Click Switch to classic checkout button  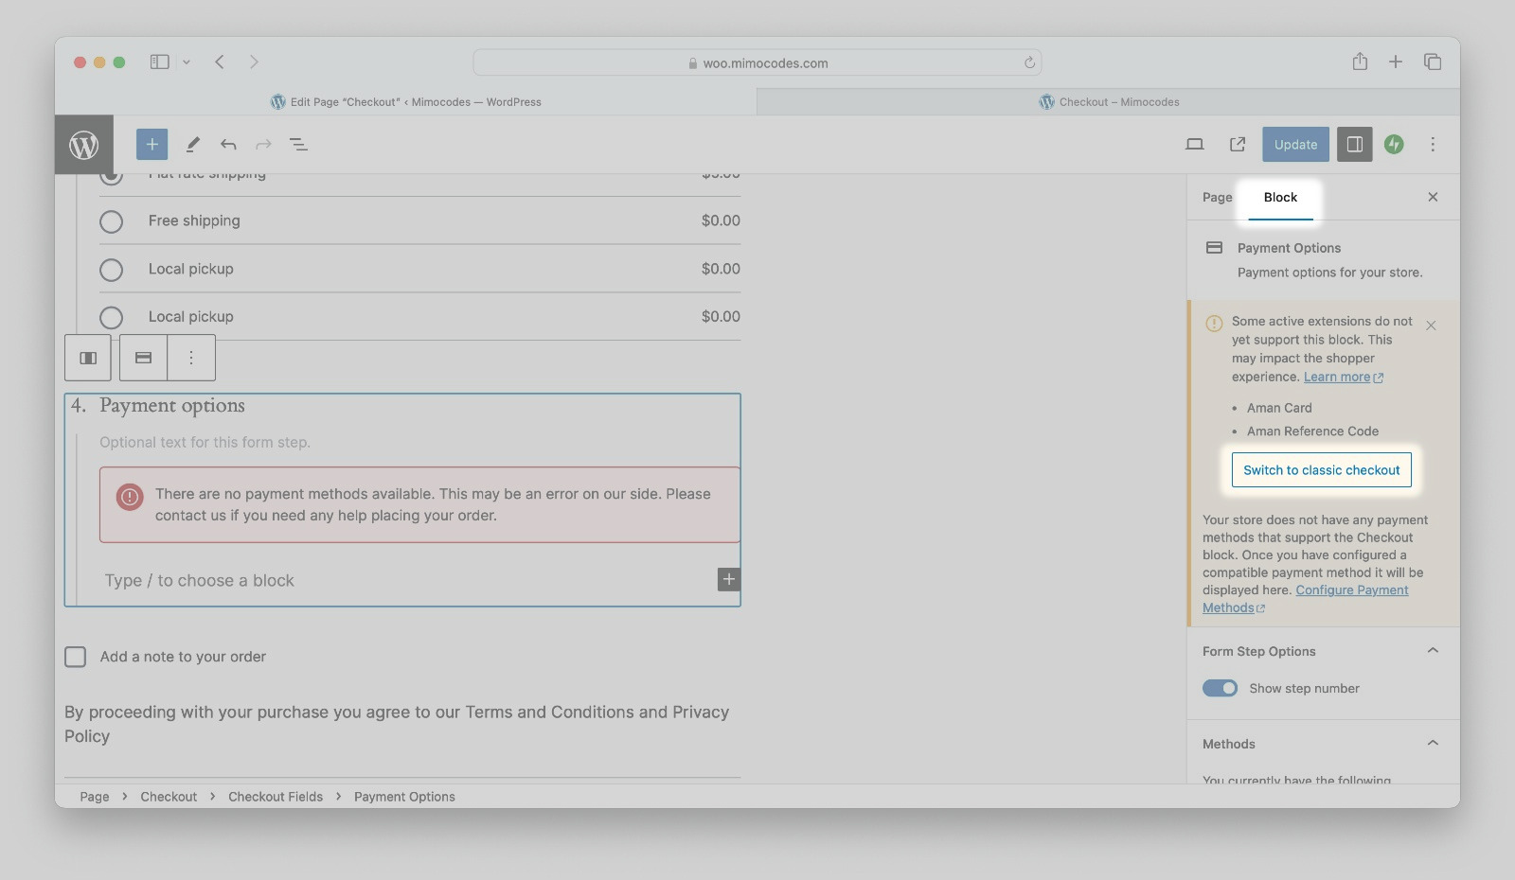click(1321, 470)
